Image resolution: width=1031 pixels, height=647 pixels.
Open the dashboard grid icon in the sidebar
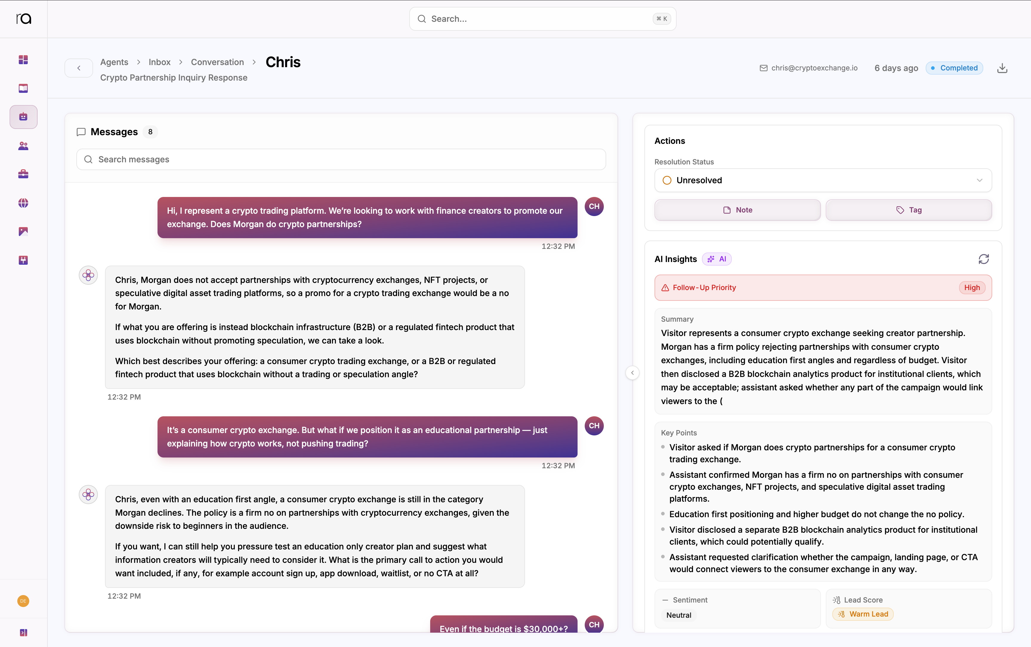23,59
